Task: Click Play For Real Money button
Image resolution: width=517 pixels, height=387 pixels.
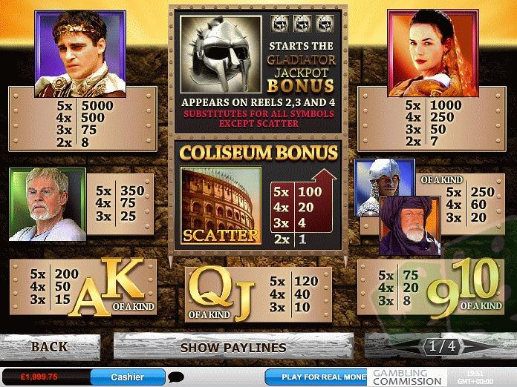Action: pyautogui.click(x=316, y=377)
